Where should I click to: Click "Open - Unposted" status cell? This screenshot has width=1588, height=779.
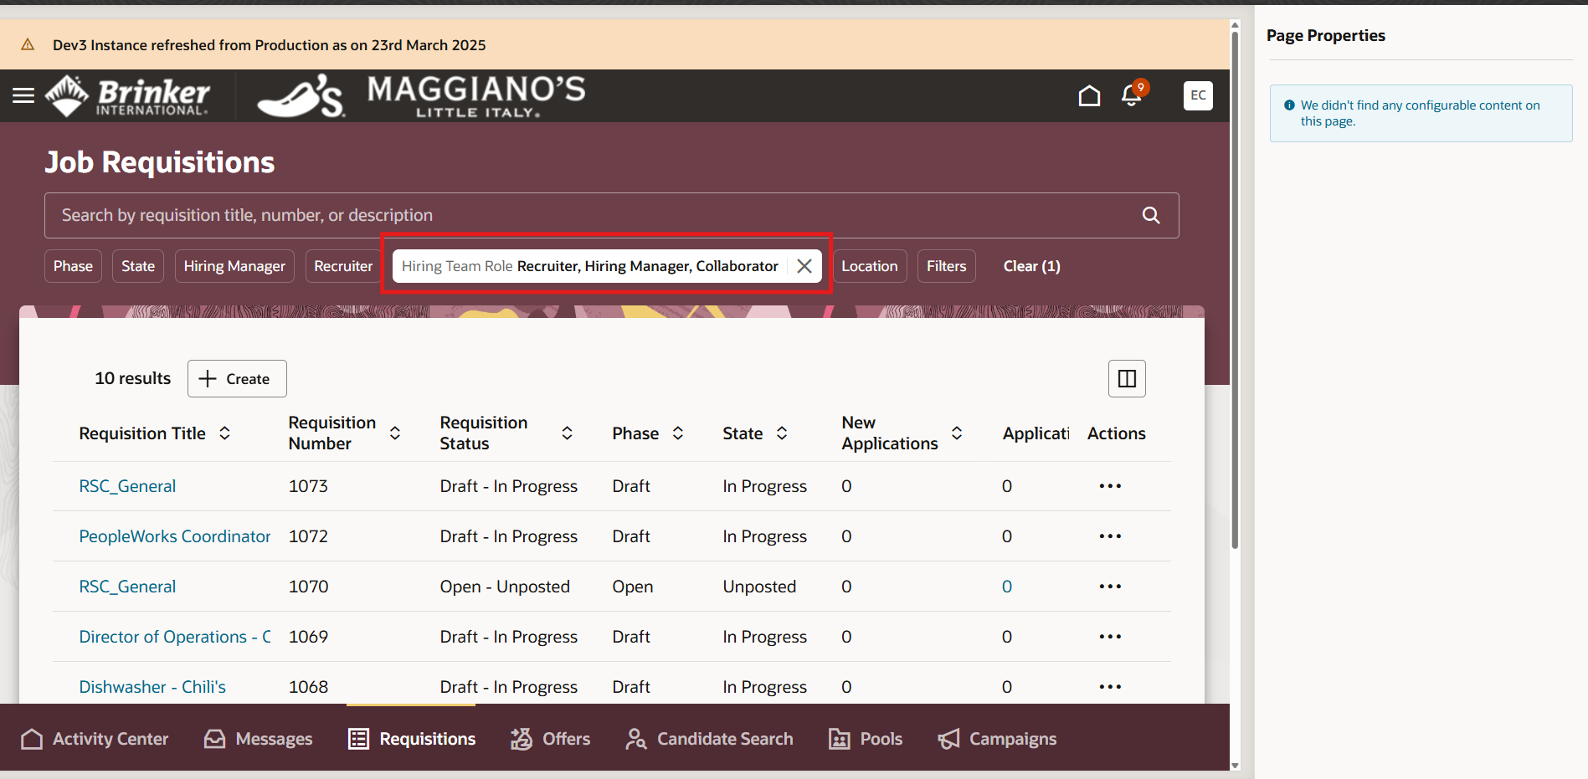(505, 587)
